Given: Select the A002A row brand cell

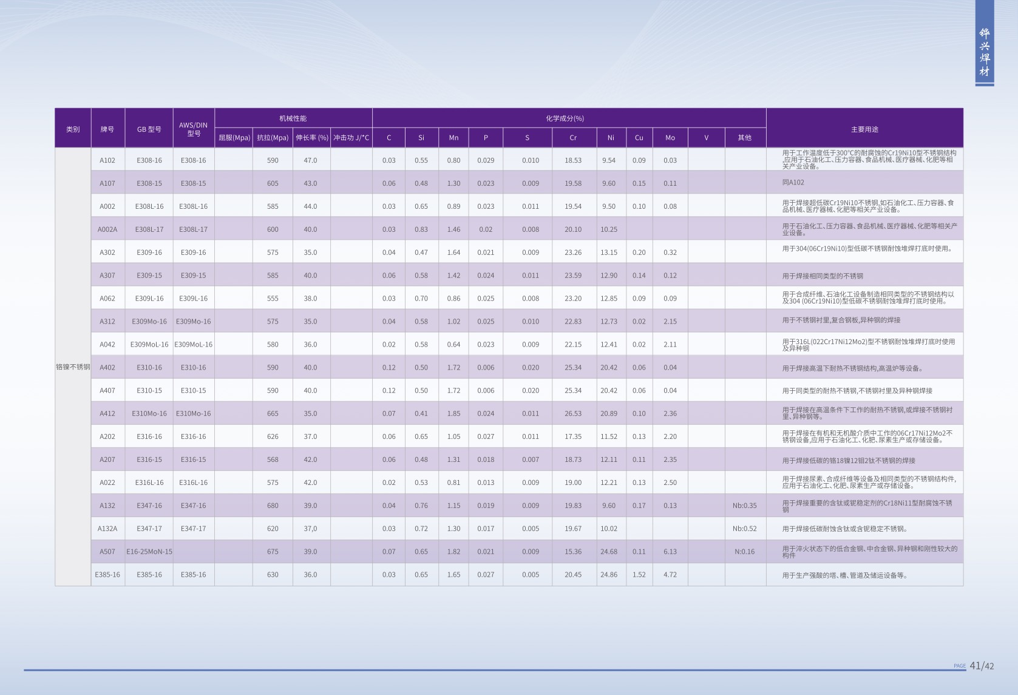Looking at the screenshot, I should pos(107,229).
